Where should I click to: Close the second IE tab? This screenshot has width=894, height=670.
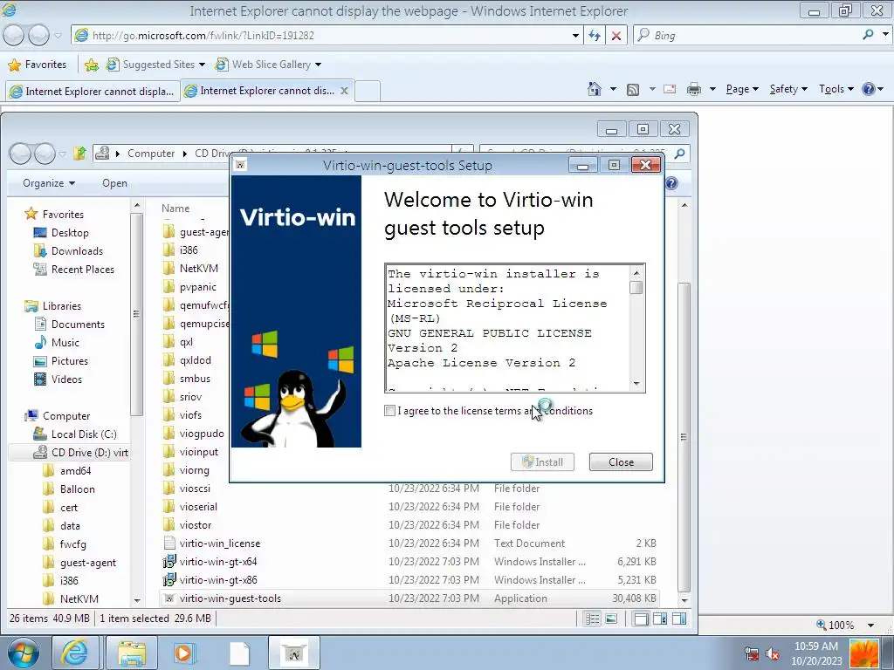[344, 91]
